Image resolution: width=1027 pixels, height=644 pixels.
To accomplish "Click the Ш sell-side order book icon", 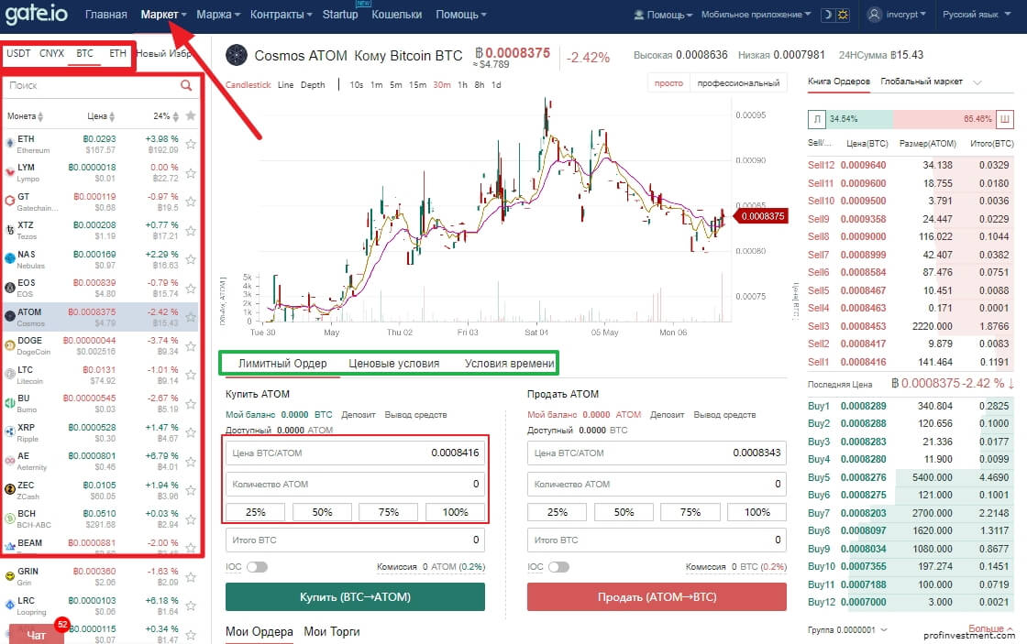I will tap(1005, 119).
